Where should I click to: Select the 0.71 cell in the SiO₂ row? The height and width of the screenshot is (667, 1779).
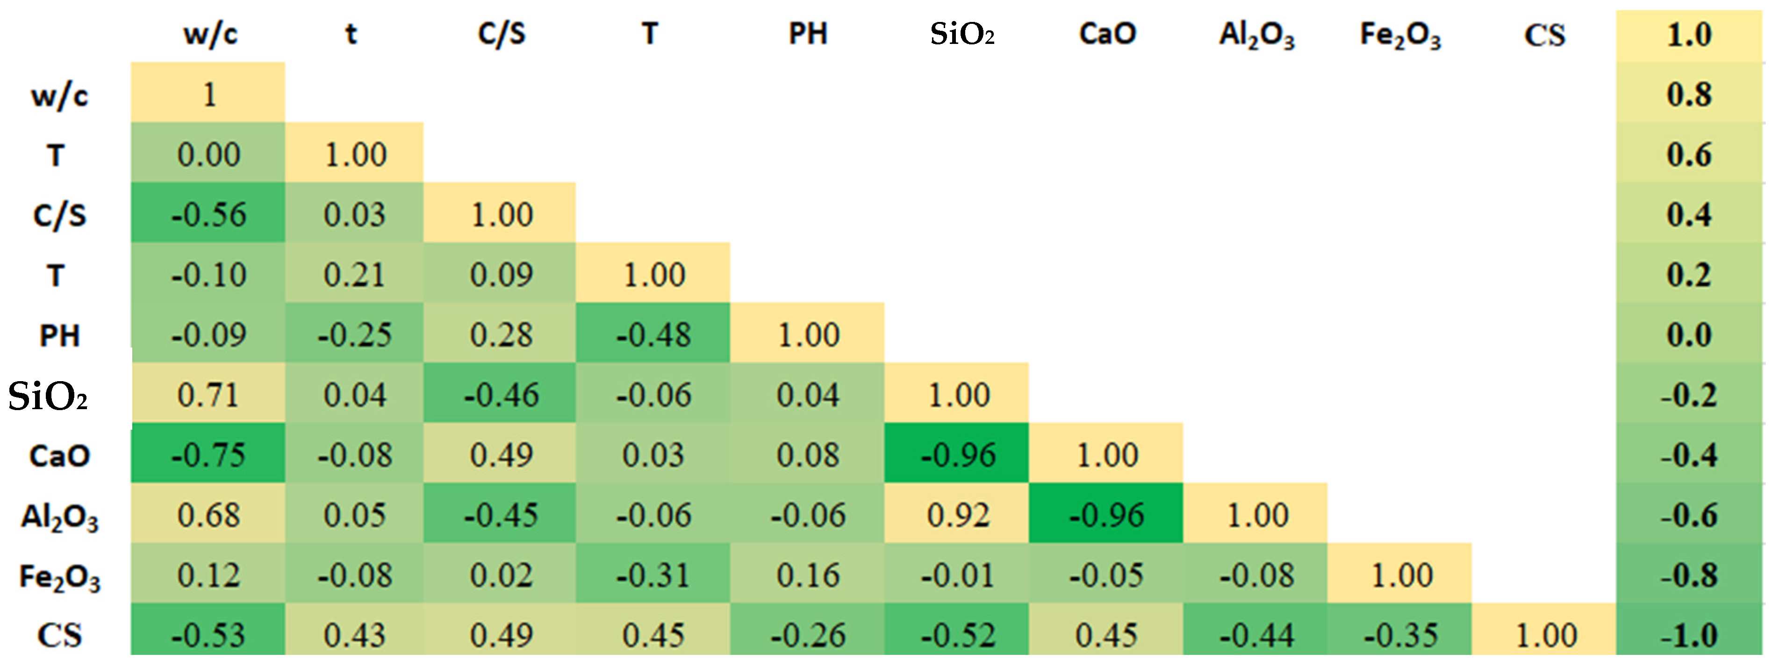coord(208,395)
